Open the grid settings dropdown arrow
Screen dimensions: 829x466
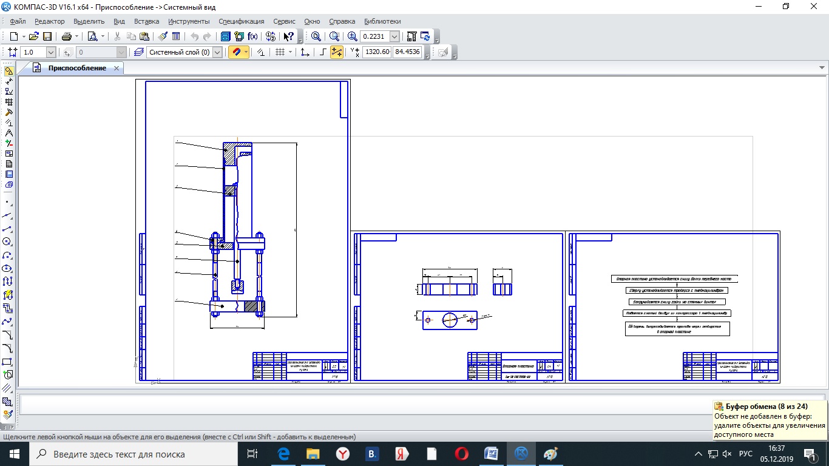[290, 52]
